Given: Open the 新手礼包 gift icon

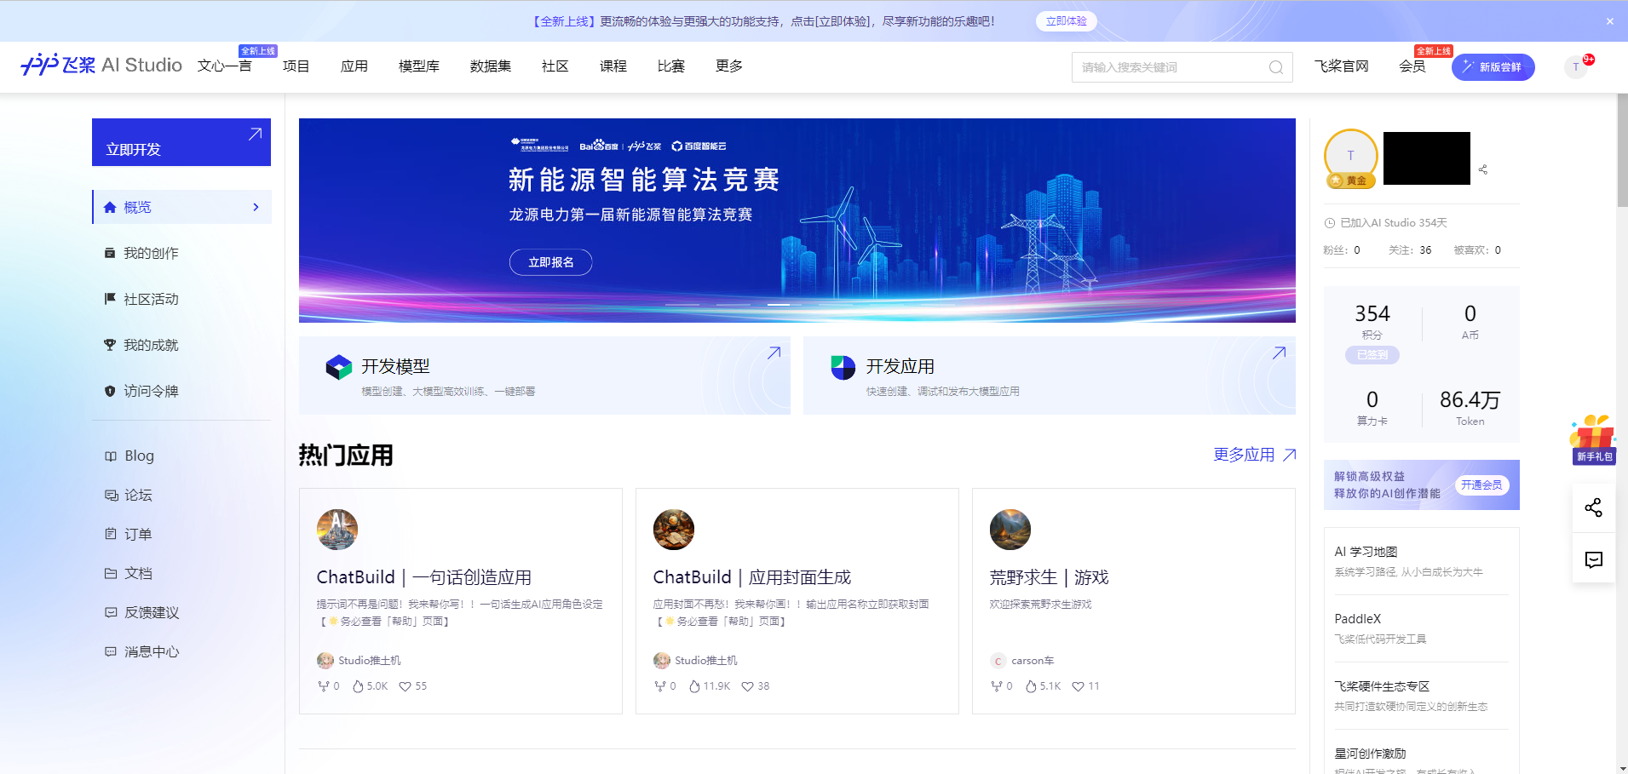Looking at the screenshot, I should click(x=1593, y=439).
